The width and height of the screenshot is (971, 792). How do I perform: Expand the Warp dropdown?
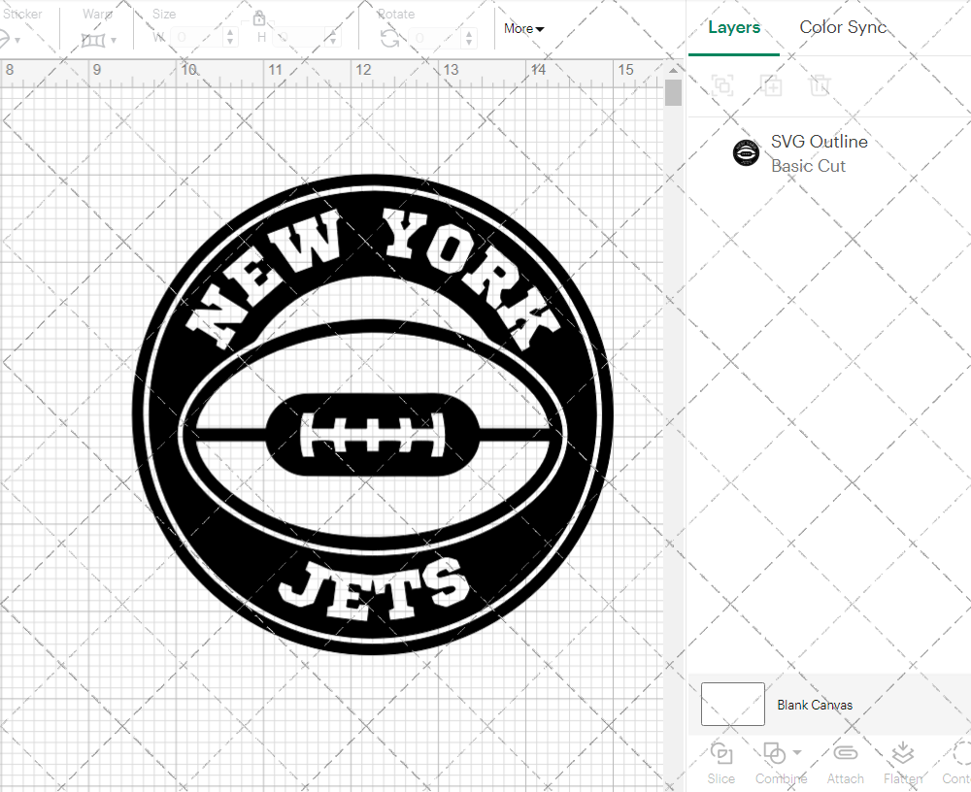pyautogui.click(x=114, y=41)
